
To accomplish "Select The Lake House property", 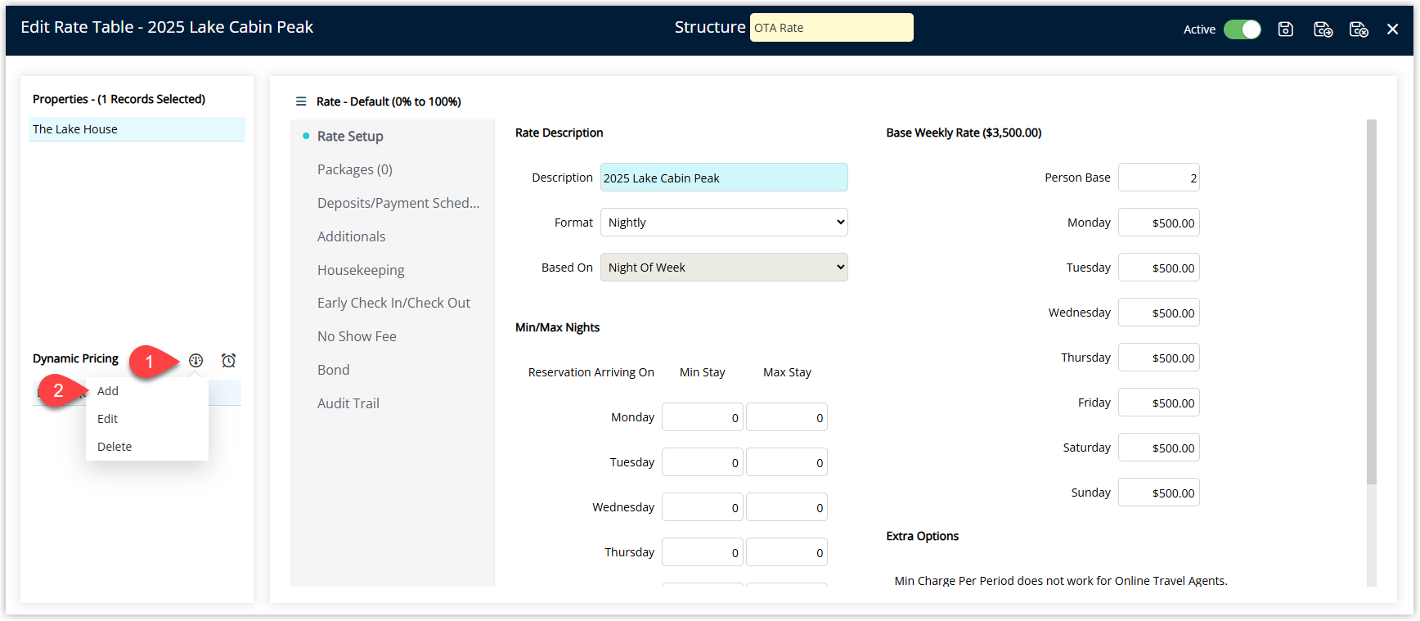I will coord(137,129).
